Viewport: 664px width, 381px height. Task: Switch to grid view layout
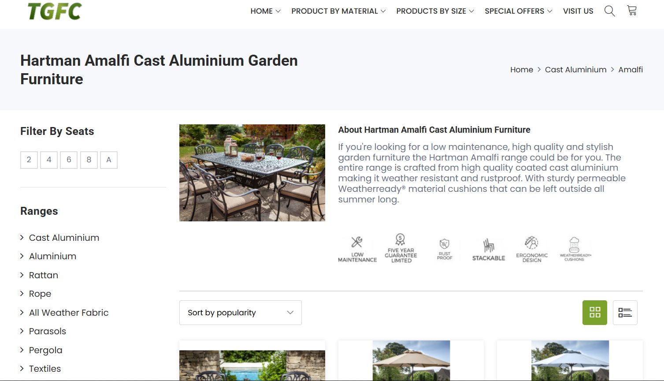click(x=594, y=313)
